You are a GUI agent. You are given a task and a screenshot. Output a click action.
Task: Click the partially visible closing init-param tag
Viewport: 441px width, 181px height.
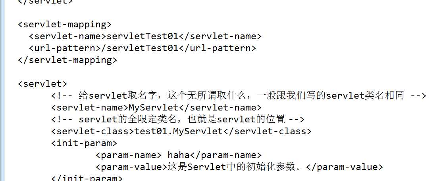point(87,178)
